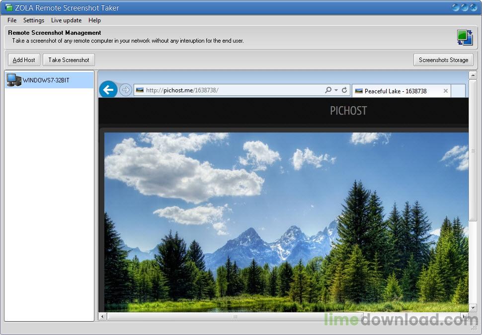The width and height of the screenshot is (482, 335).
Task: Open the Help menu
Action: point(94,20)
